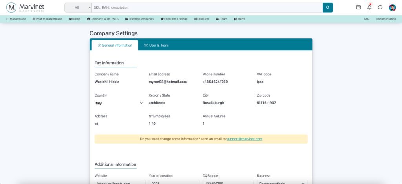Click the Marvinet logo

coord(25,7)
